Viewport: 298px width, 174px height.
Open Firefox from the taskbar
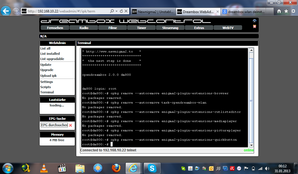pyautogui.click(x=116, y=168)
